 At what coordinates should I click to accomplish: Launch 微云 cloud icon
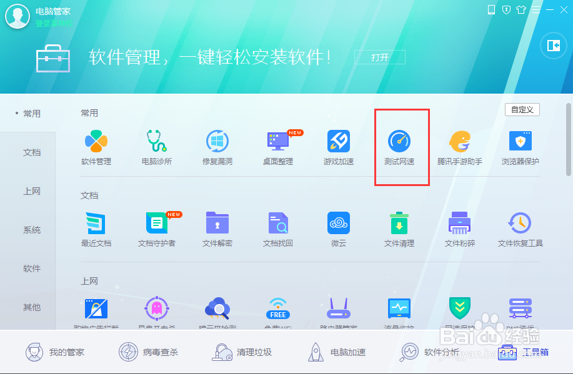point(339,223)
